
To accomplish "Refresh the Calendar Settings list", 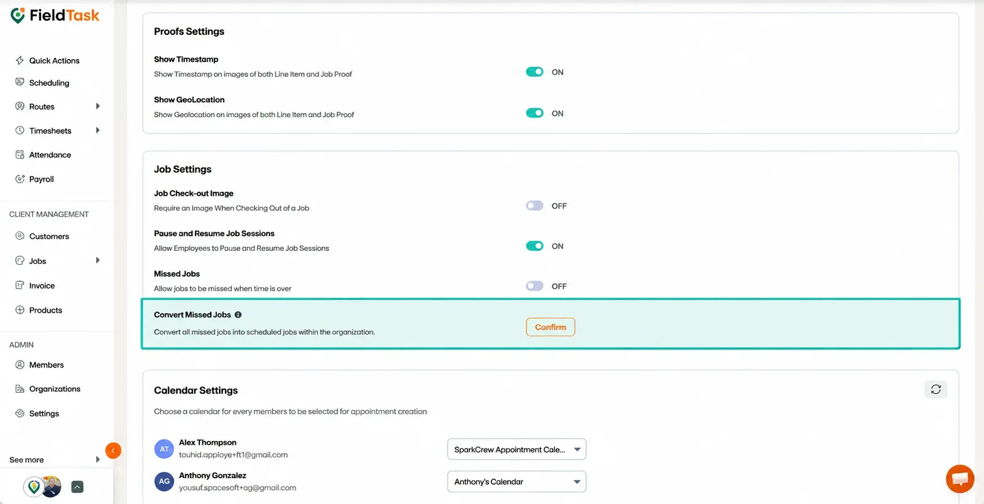I will pyautogui.click(x=936, y=390).
